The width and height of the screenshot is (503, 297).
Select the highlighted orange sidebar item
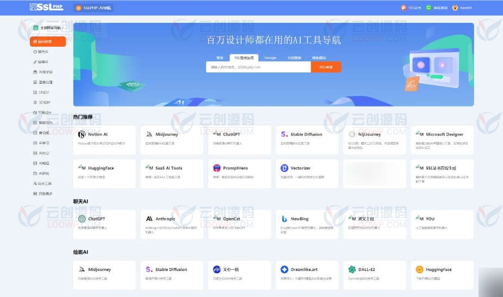[x=48, y=41]
